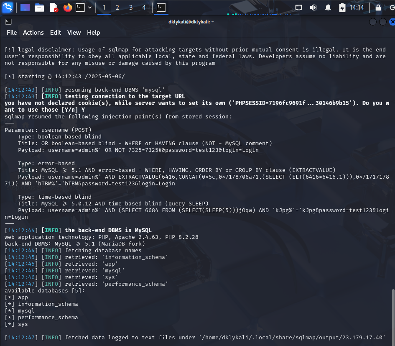This screenshot has width=395, height=346.
Task: Open the Help menu
Action: [x=94, y=33]
